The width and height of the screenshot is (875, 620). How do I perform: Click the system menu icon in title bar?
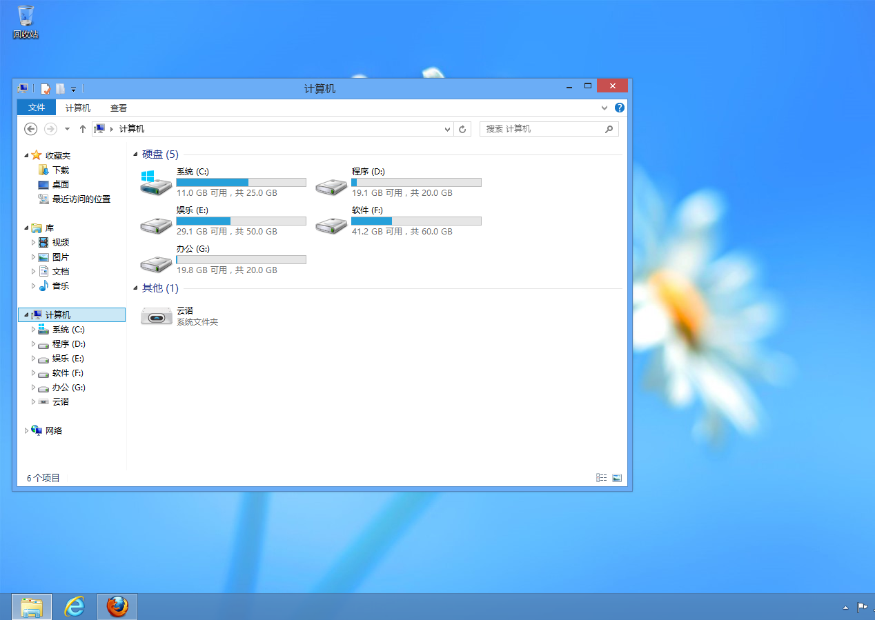[x=23, y=88]
